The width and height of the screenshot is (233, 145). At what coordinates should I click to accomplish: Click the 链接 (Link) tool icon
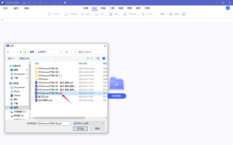[x=83, y=14]
